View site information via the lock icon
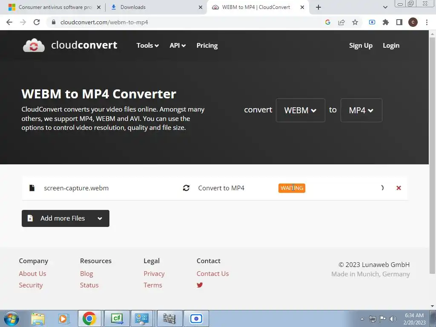Image resolution: width=436 pixels, height=327 pixels. 54,22
